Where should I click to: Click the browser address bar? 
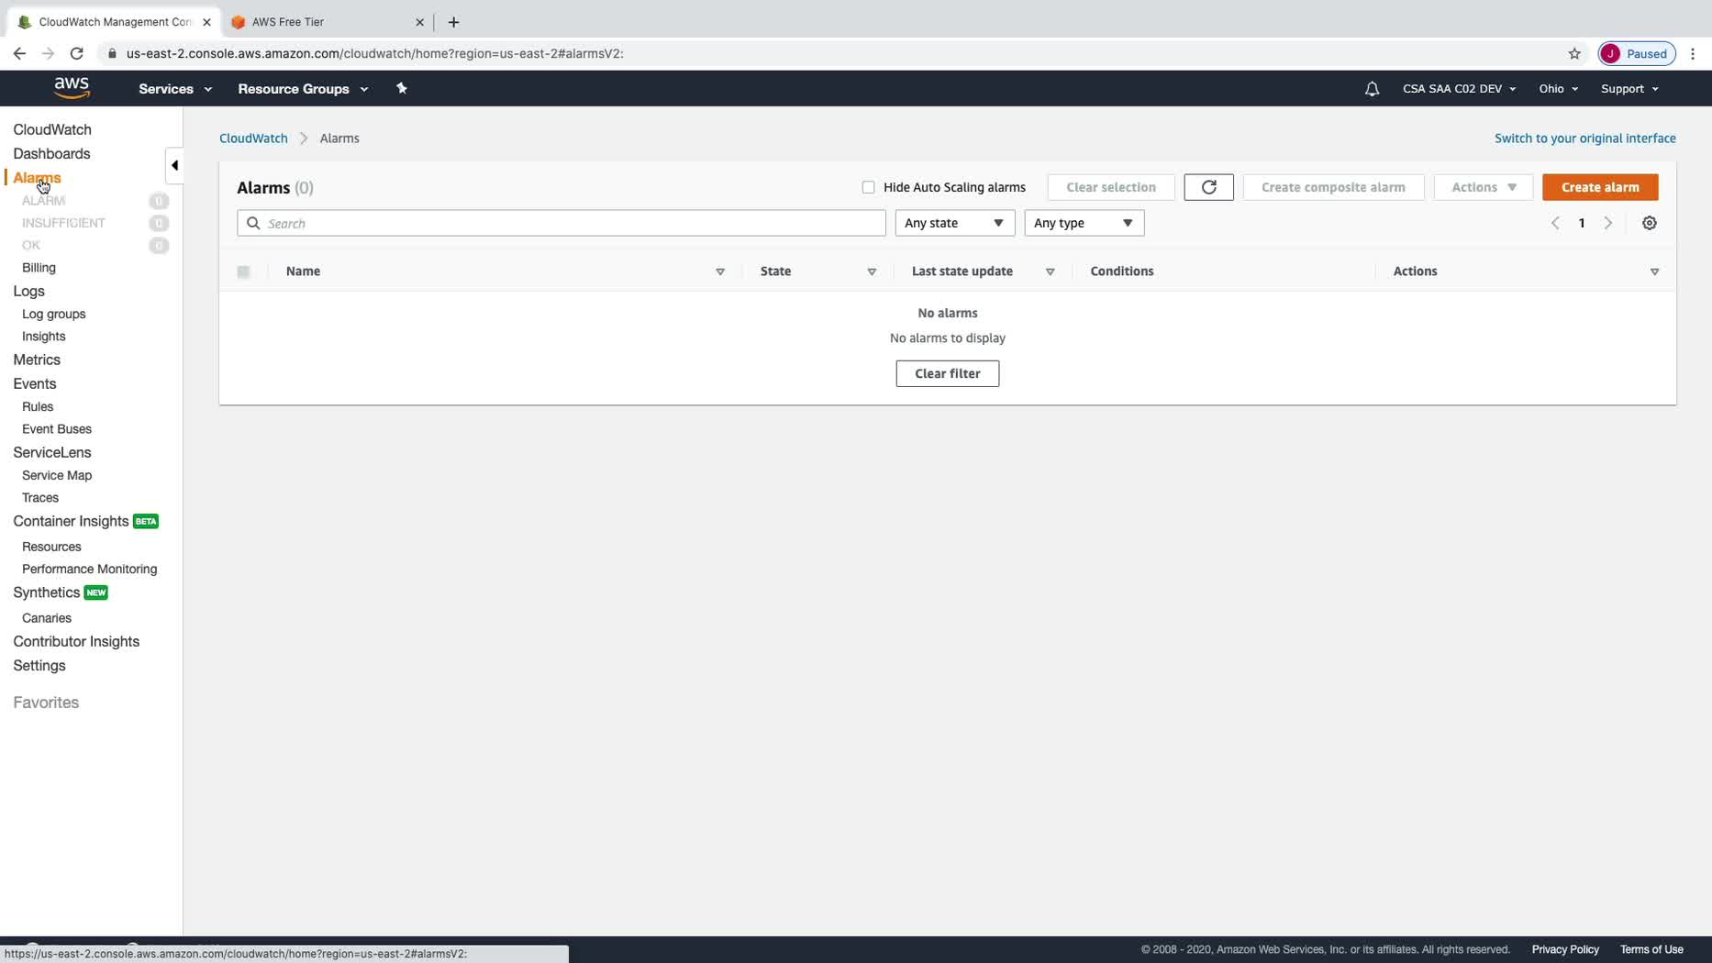[826, 53]
